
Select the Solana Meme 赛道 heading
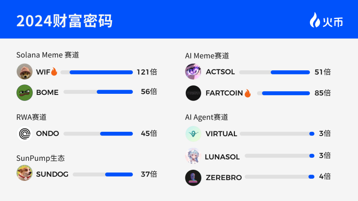pos(48,55)
